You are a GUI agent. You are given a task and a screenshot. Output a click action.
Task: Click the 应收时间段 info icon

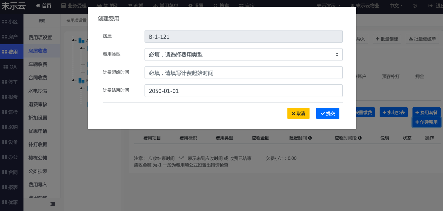coord(359,138)
